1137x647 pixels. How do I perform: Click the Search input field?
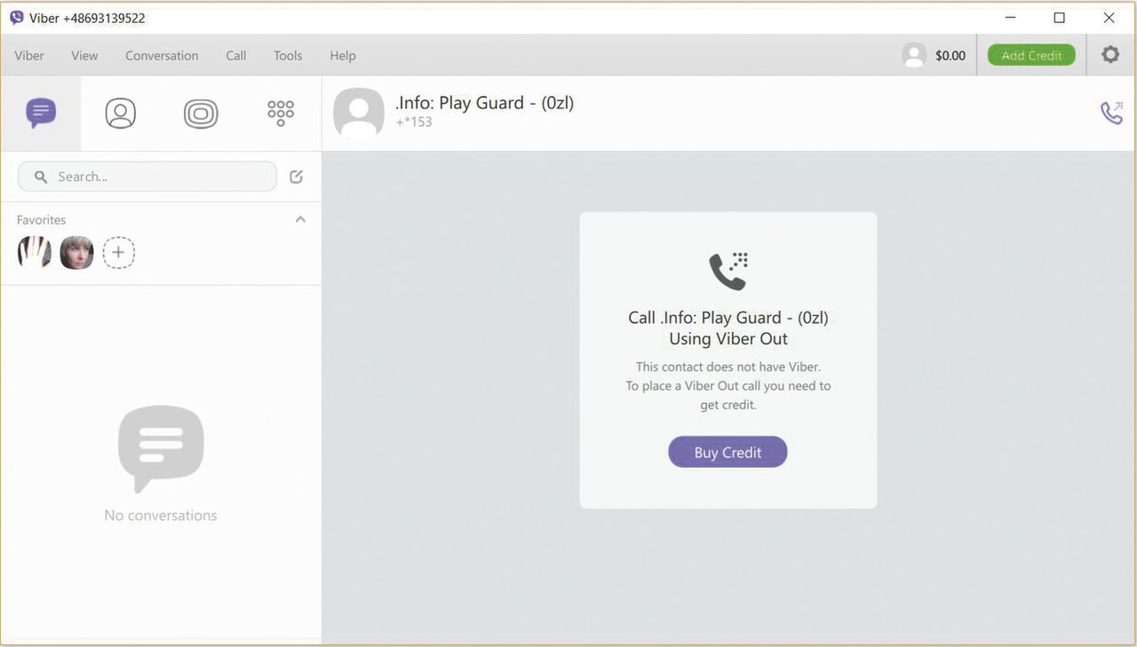(147, 177)
